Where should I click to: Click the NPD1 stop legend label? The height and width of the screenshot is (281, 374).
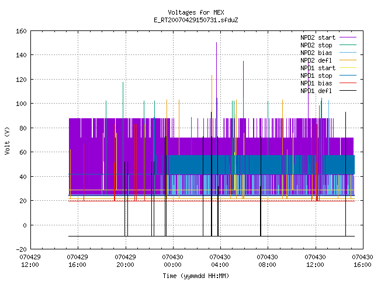(316, 76)
